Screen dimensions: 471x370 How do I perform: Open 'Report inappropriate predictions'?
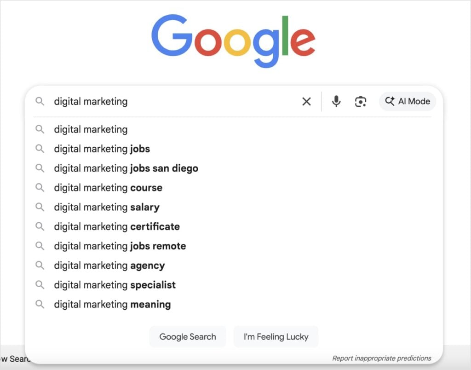point(381,358)
